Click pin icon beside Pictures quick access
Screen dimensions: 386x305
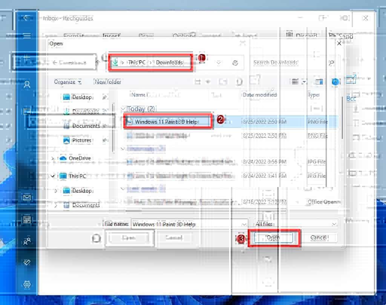(x=105, y=140)
